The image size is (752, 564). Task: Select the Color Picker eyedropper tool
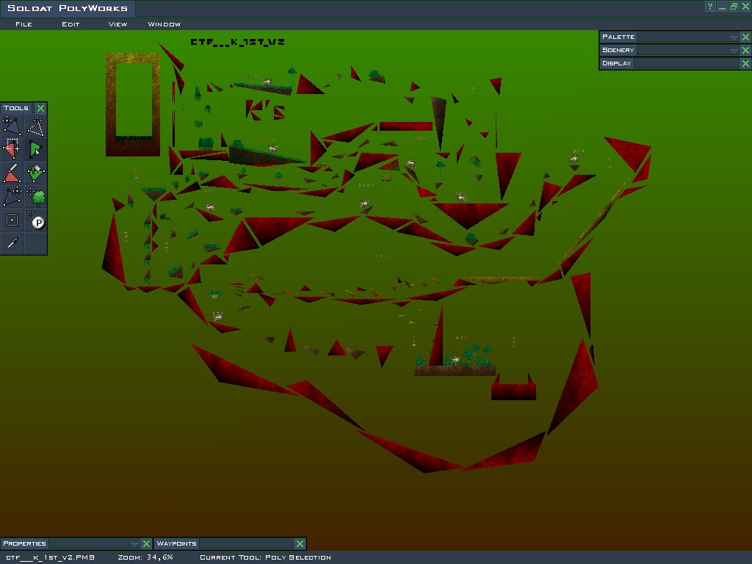pos(12,242)
